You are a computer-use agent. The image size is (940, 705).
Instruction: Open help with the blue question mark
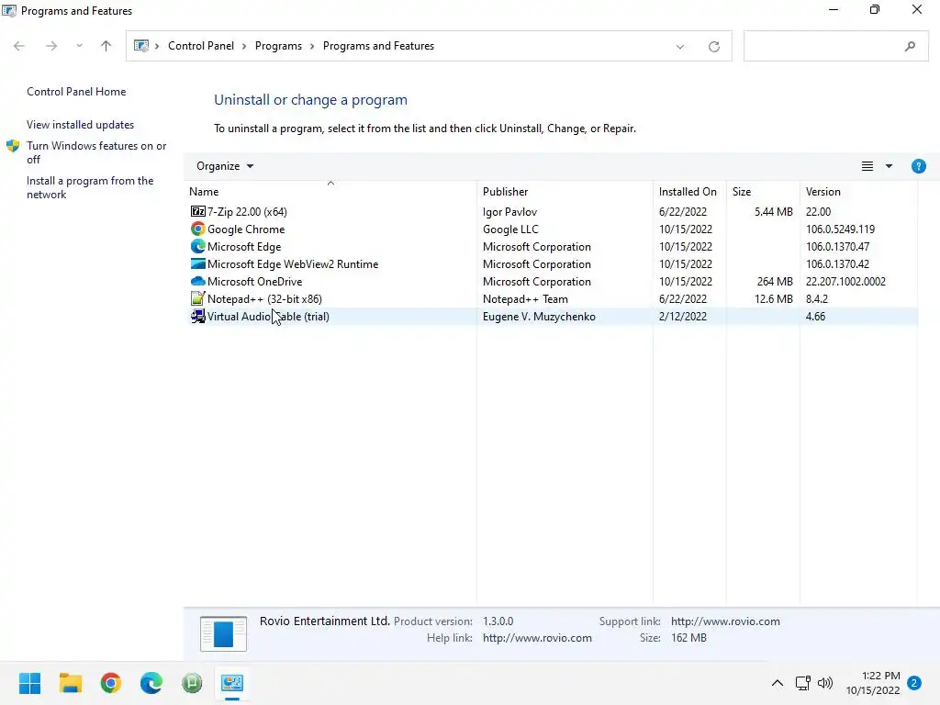(918, 166)
